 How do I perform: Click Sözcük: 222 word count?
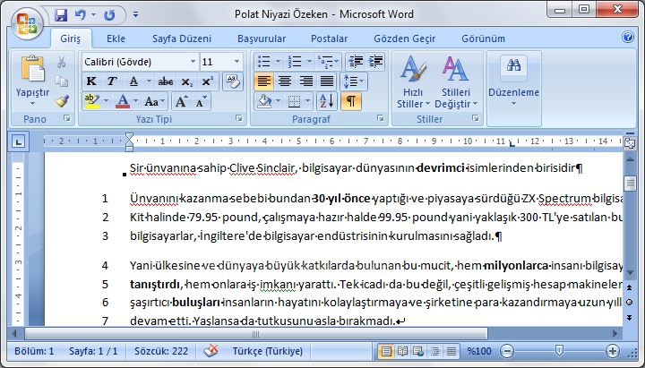pyautogui.click(x=161, y=351)
